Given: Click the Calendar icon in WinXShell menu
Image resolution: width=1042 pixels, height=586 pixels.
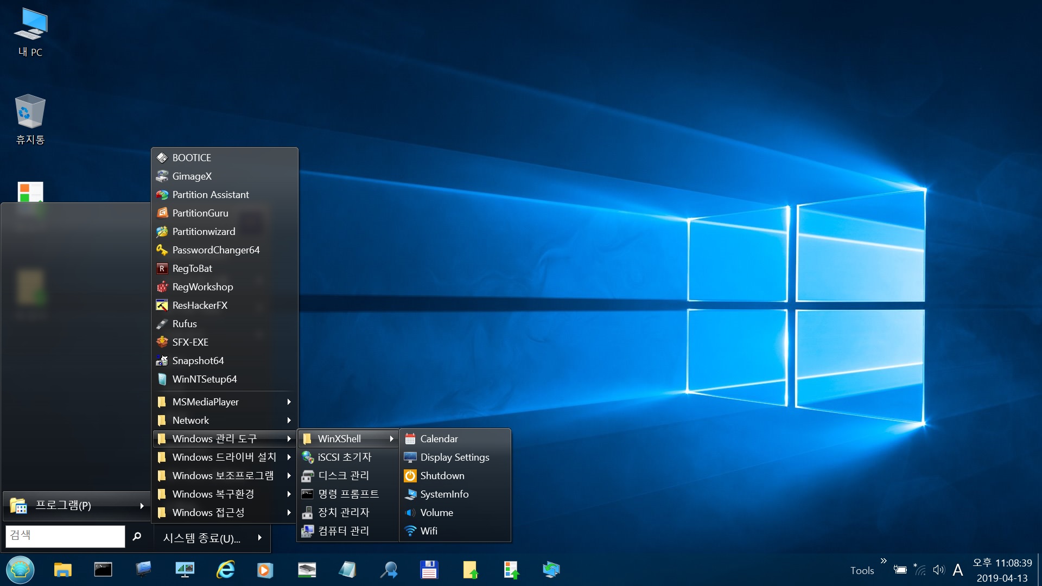Looking at the screenshot, I should click(410, 438).
